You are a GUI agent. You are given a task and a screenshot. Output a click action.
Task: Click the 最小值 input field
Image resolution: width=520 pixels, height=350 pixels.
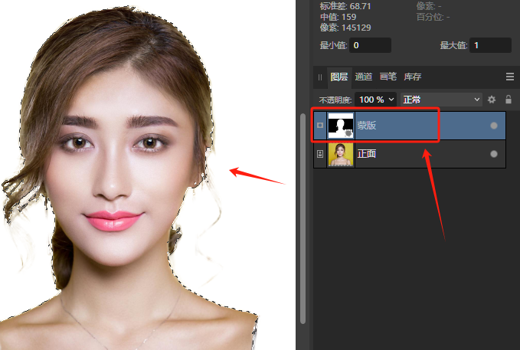(x=371, y=45)
